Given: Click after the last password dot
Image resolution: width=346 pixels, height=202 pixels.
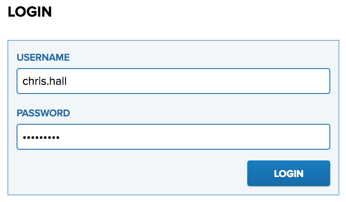Looking at the screenshot, I should click(x=60, y=137).
